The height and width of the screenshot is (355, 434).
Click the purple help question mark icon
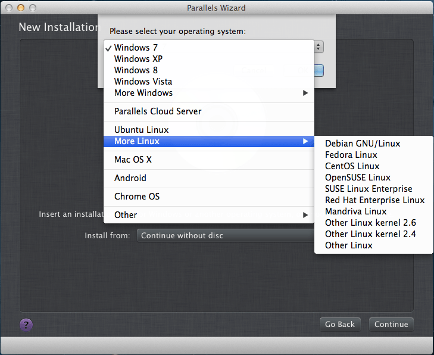pyautogui.click(x=26, y=325)
